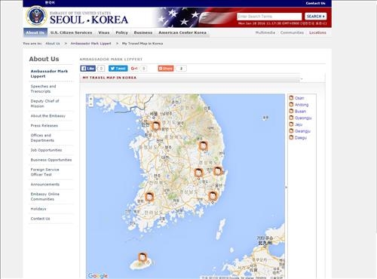
Task: Click the Twitter Tweet button
Action: coord(118,69)
